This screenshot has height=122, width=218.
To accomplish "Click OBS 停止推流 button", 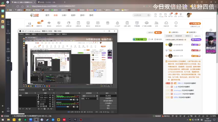I will [x=108, y=96].
